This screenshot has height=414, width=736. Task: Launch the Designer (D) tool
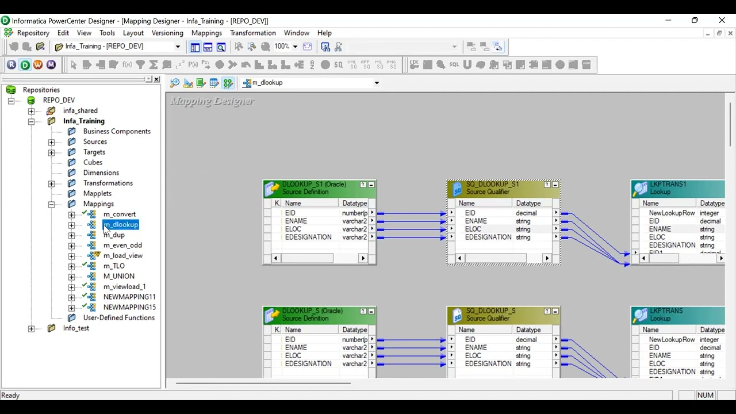[x=25, y=65]
